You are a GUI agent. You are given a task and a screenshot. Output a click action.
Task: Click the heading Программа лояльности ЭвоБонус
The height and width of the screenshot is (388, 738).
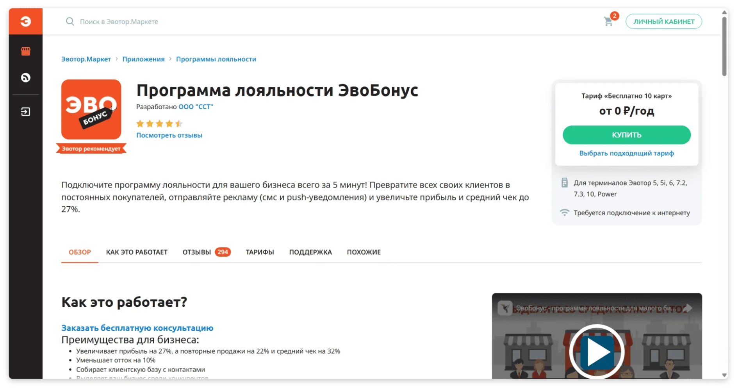[x=277, y=90]
